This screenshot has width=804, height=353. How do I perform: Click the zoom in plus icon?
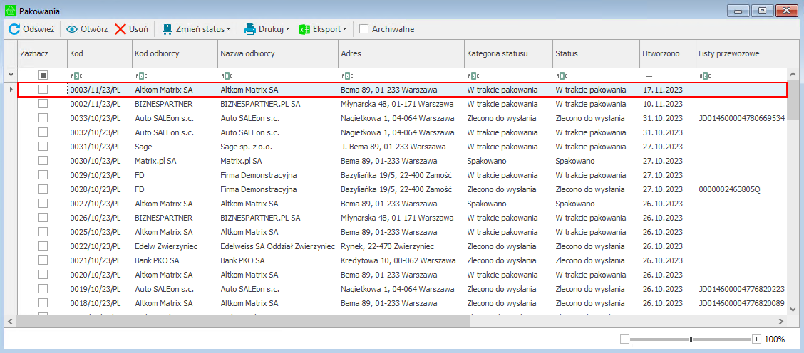pos(756,339)
